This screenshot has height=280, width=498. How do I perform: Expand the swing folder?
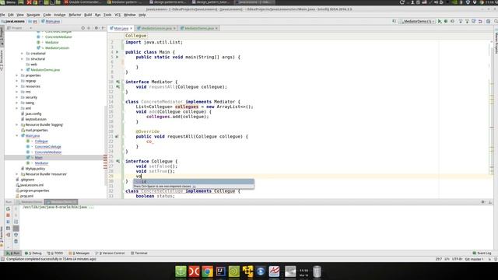pyautogui.click(x=17, y=103)
